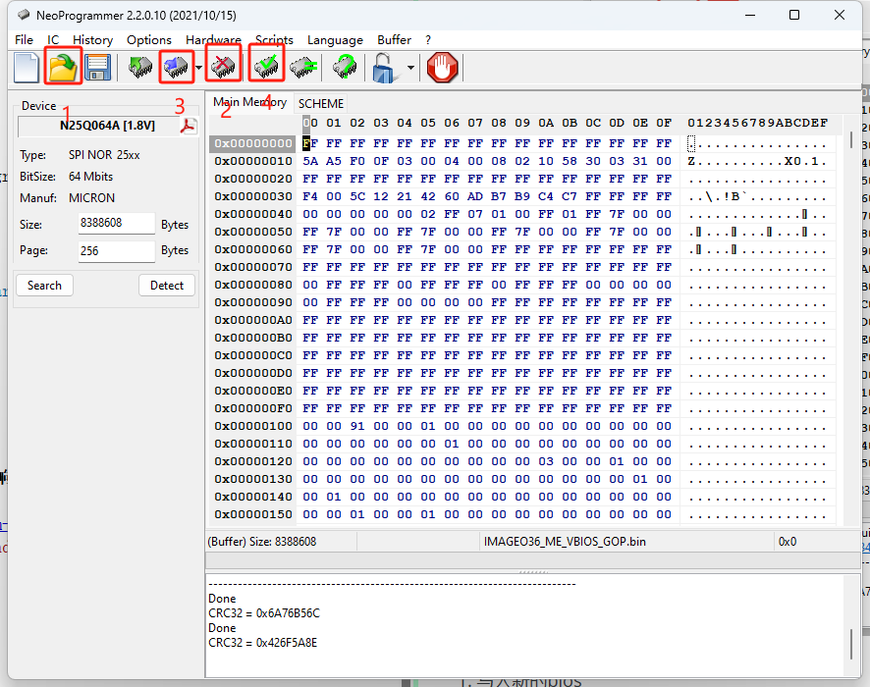Click the Program IC blue-arrow chip icon
The image size is (870, 687).
(177, 67)
